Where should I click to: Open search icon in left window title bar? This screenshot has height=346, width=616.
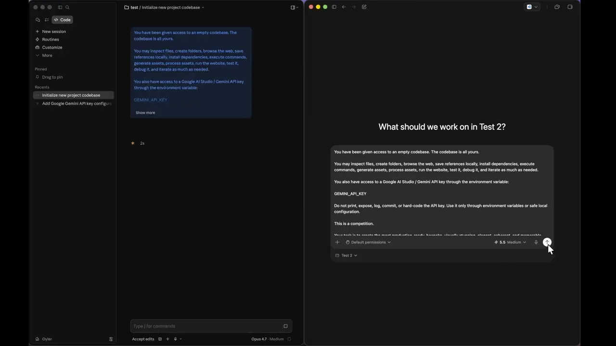67,7
